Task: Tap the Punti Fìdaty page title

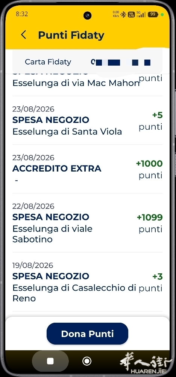Action: 71,35
